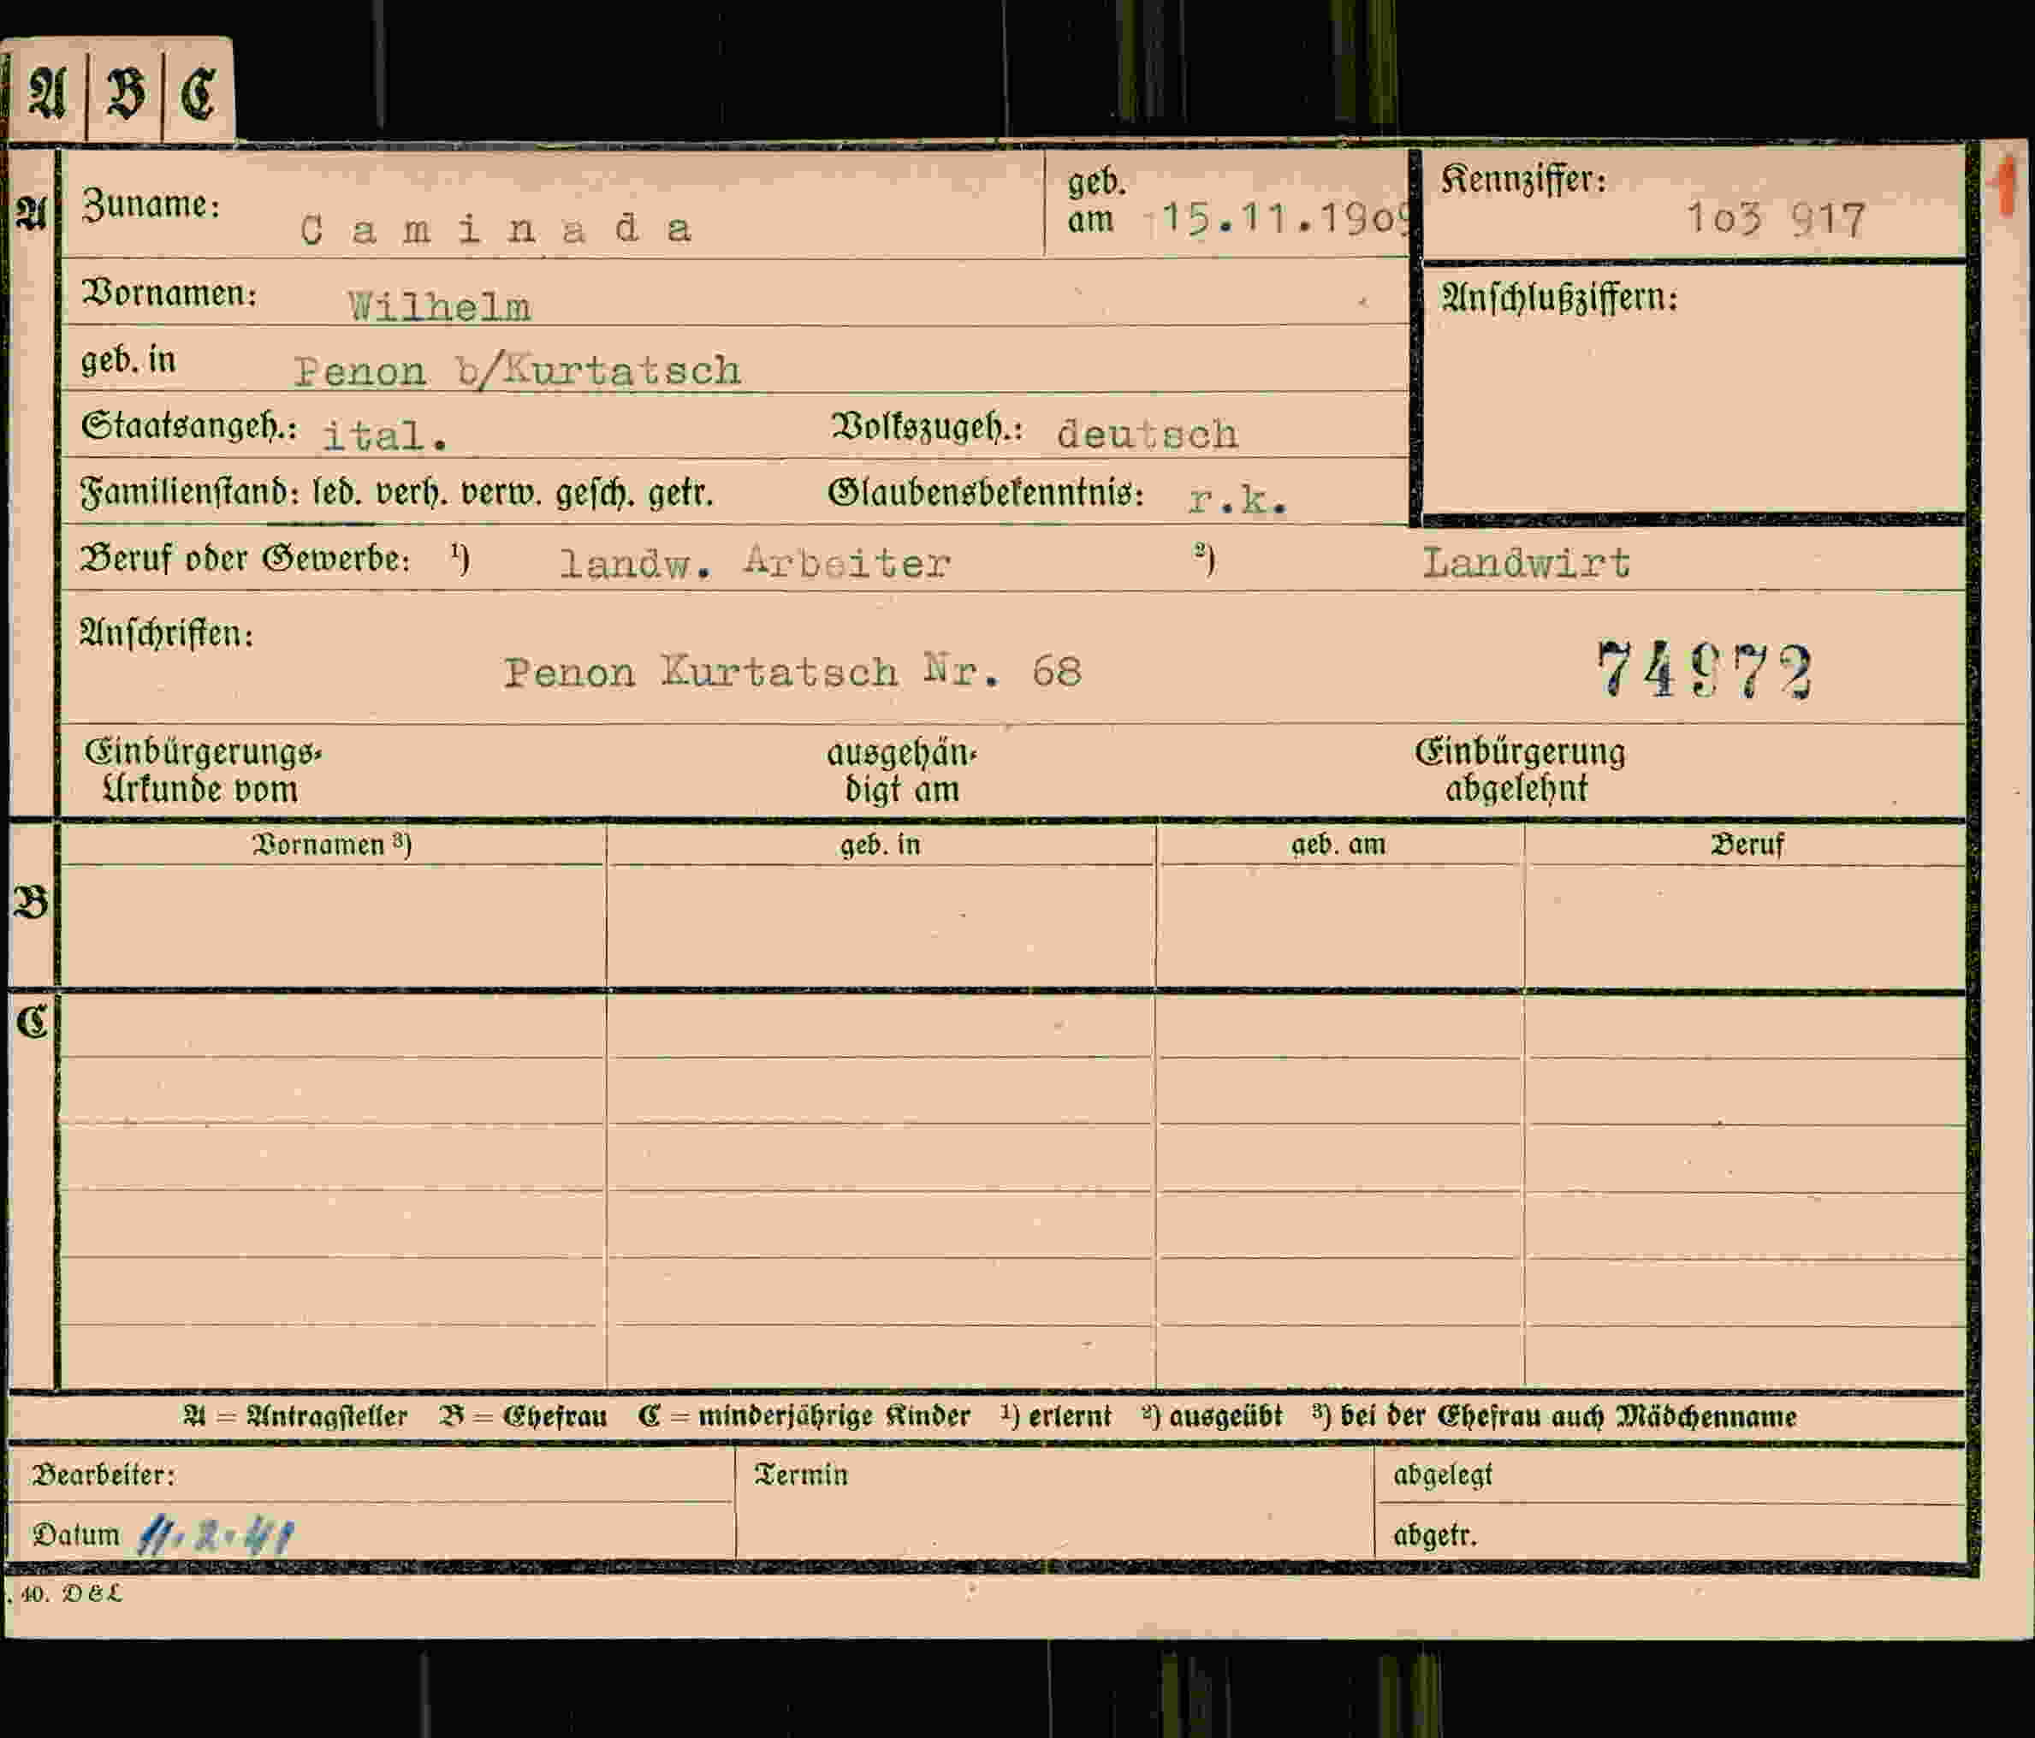Click the index tab letter B

point(126,94)
